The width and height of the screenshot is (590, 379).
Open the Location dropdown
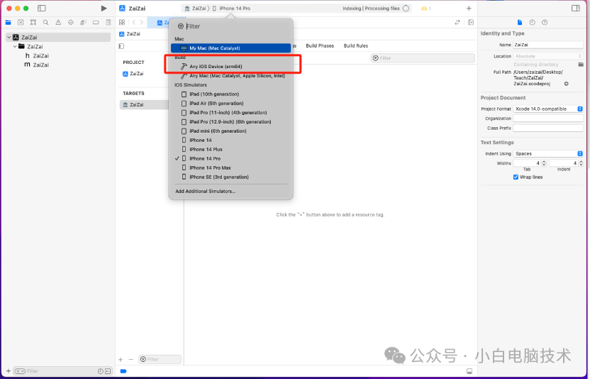coord(548,56)
